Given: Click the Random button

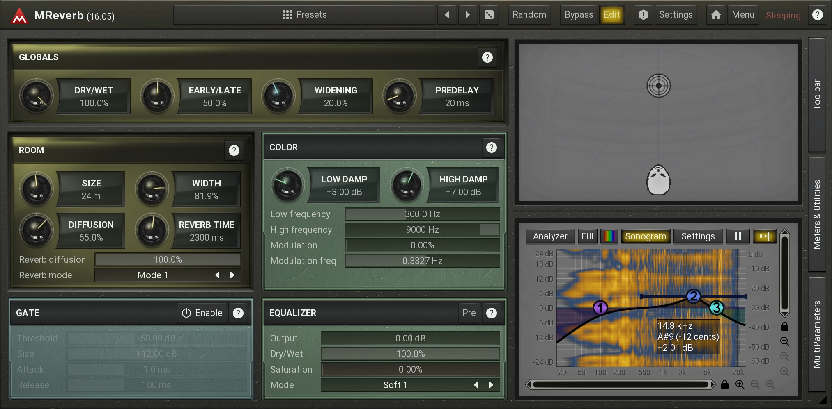Looking at the screenshot, I should click(x=529, y=15).
